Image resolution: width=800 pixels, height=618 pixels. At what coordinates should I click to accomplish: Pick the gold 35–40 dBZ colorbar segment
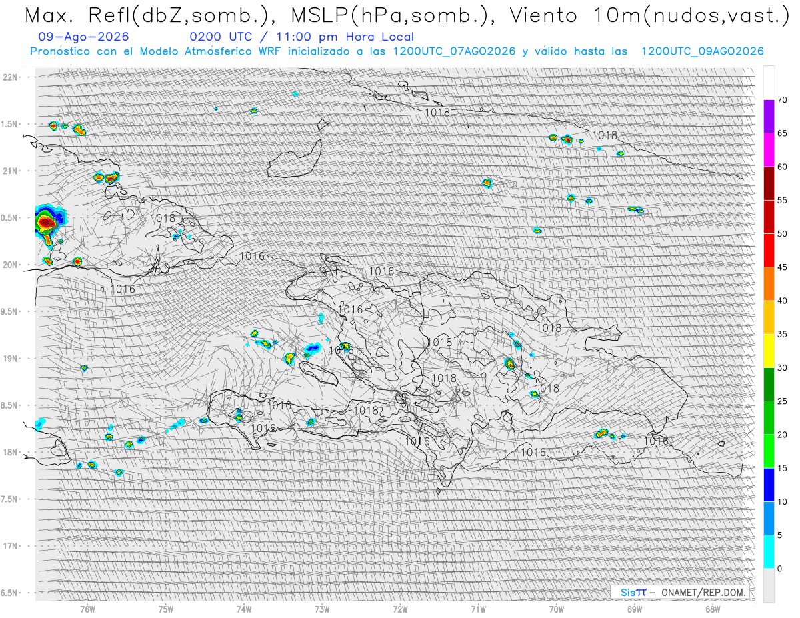click(x=769, y=317)
